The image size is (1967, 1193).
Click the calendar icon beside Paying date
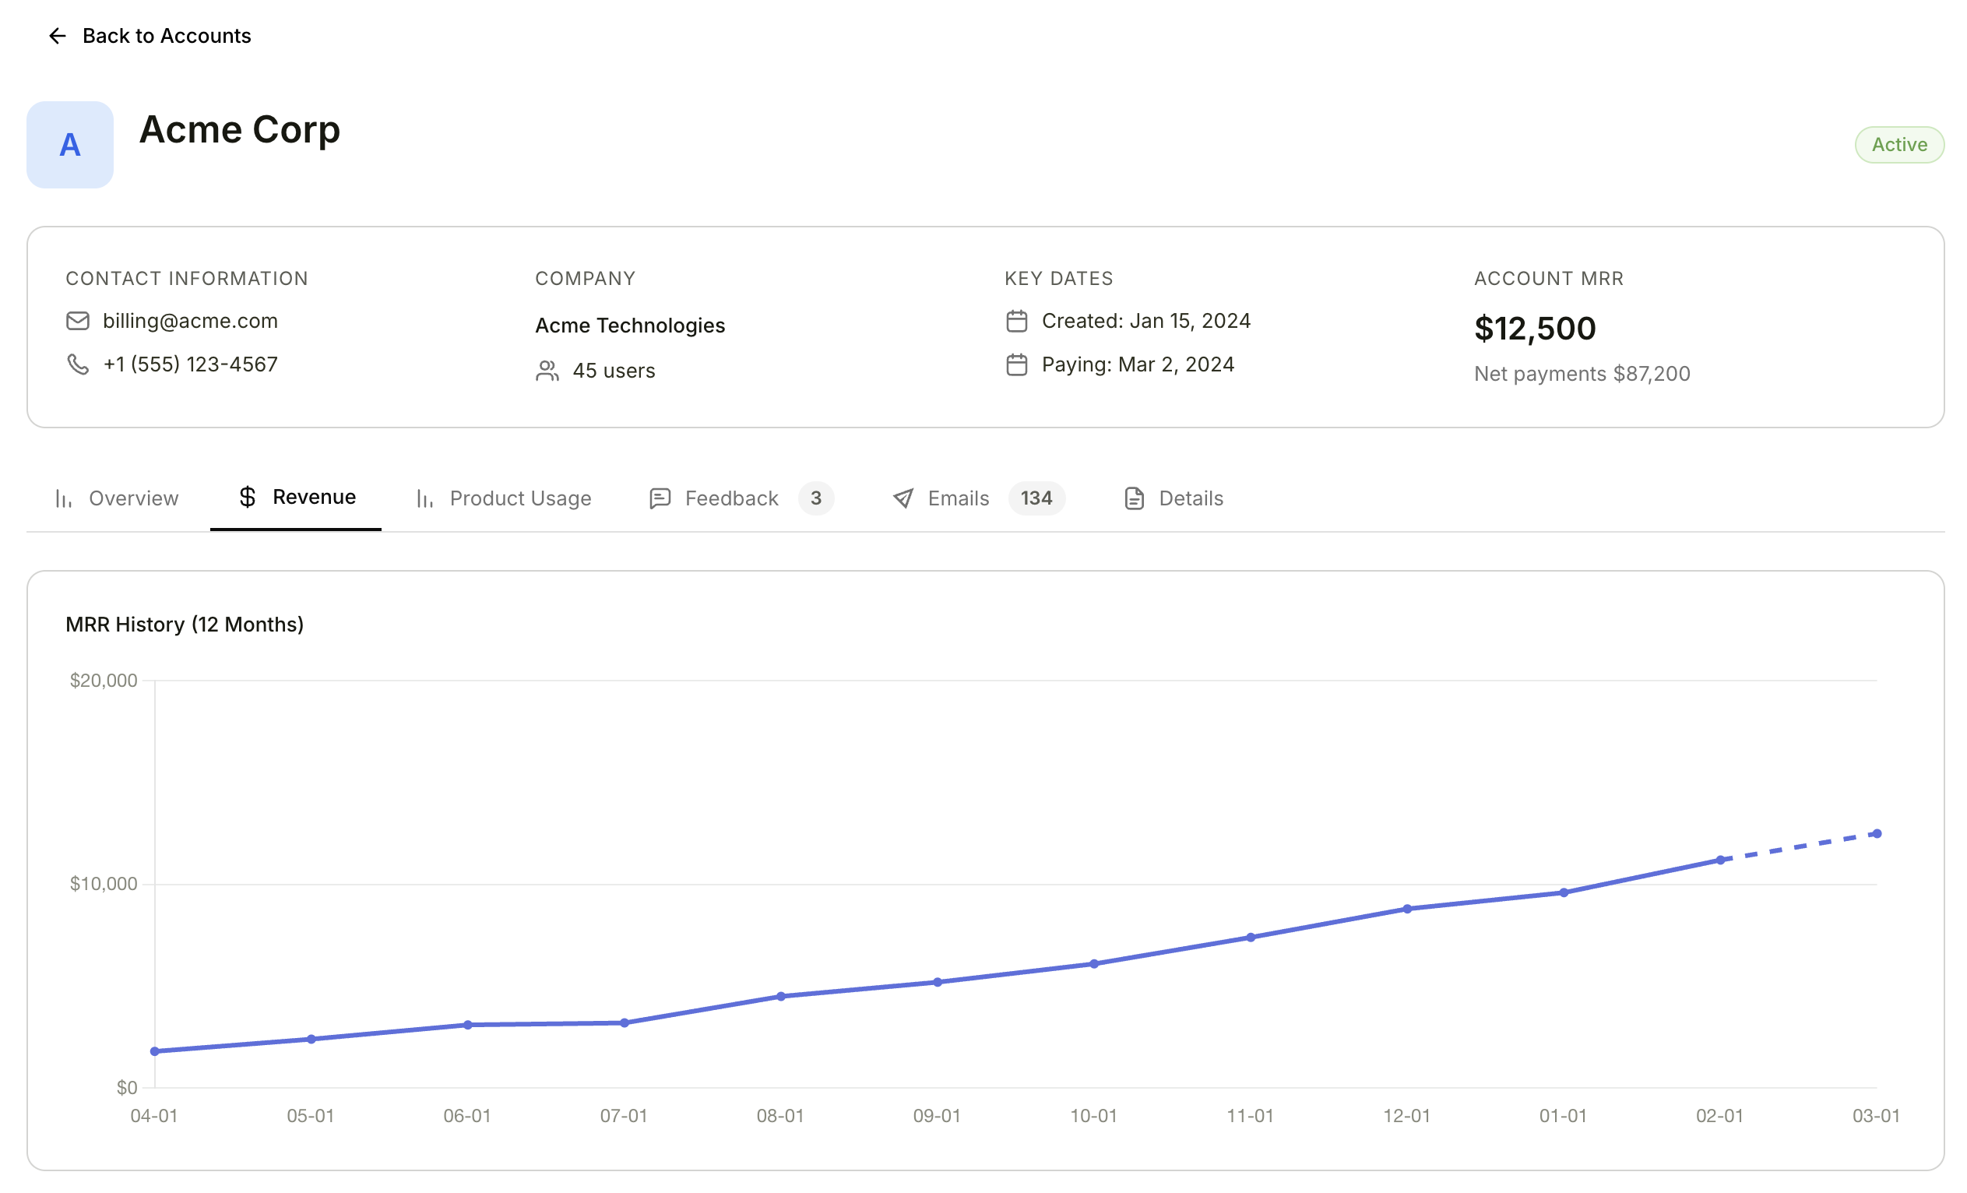pos(1015,365)
